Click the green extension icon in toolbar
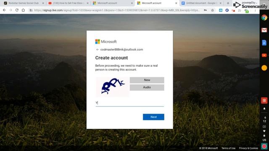269x151 pixels. 247,11
